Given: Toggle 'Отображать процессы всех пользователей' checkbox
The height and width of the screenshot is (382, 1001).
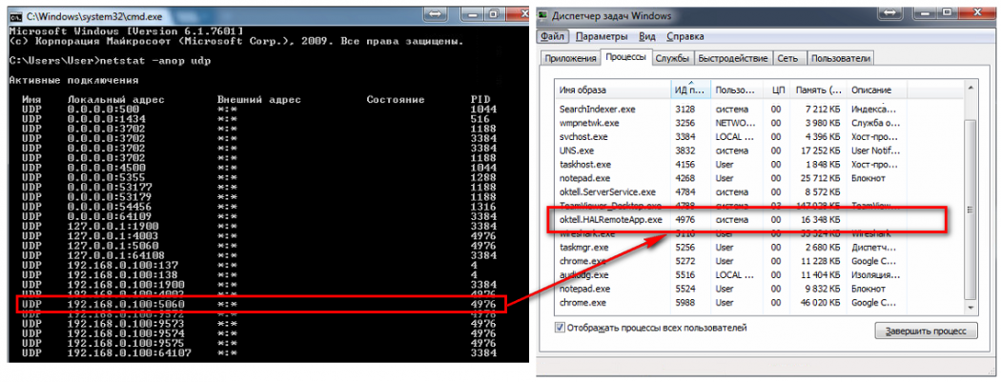Looking at the screenshot, I should click(x=560, y=328).
